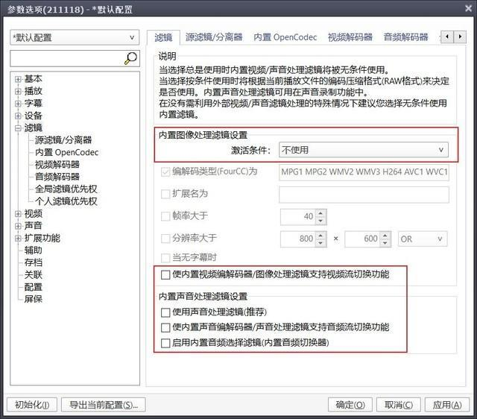Click the 取消(C) button
Screen dimensions: 477x419
399,405
